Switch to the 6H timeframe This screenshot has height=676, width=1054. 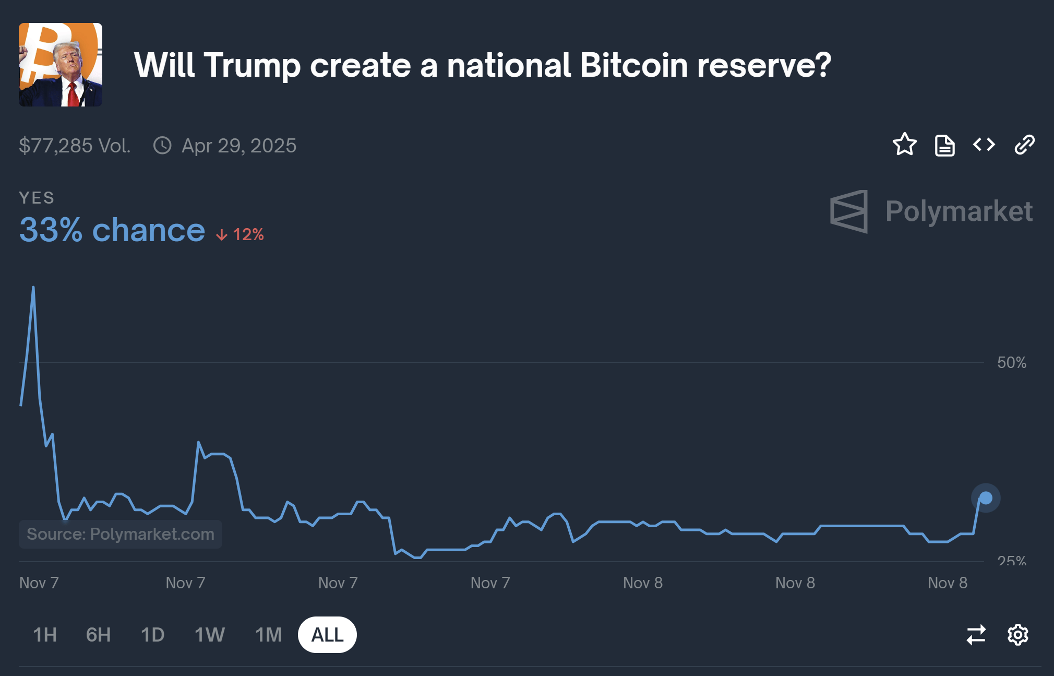pos(97,635)
